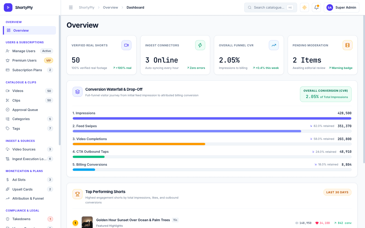The width and height of the screenshot is (365, 228).
Task: Click the 'Warning badge' text
Action: click(x=342, y=68)
